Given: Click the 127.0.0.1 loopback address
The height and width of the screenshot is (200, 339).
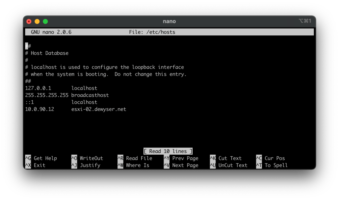Looking at the screenshot, I should pyautogui.click(x=38, y=88).
